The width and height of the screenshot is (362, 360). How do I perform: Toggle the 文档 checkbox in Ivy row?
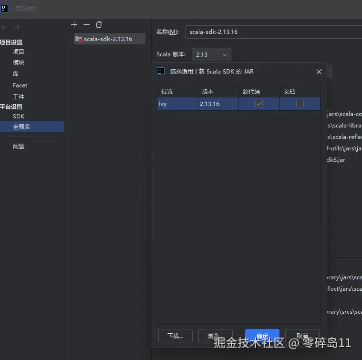click(x=300, y=104)
